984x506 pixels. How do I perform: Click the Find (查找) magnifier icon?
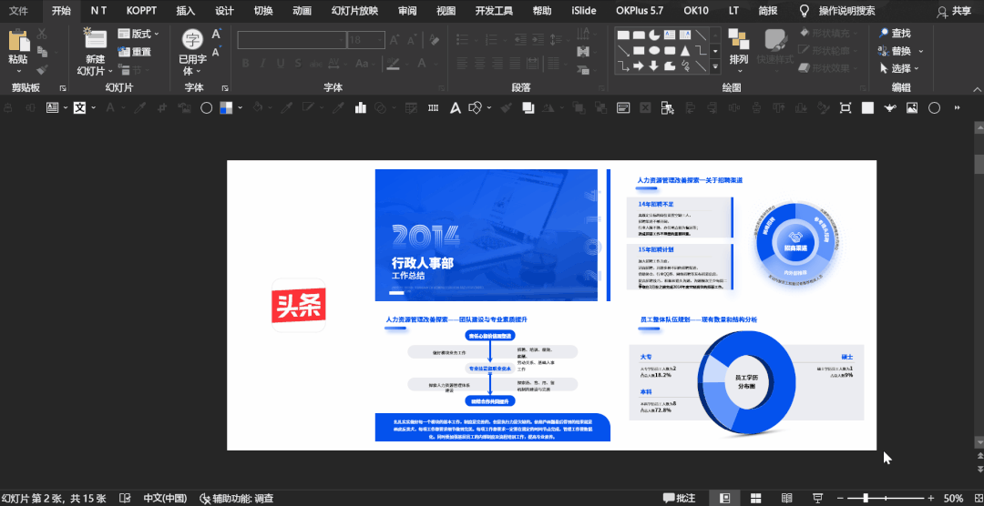(x=884, y=34)
